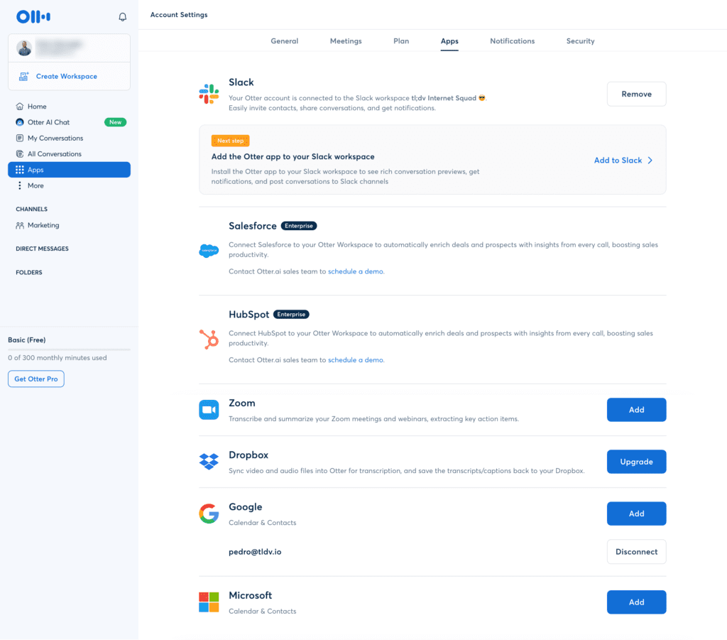Click Upgrade button for Dropbox
The image size is (727, 640).
click(636, 462)
